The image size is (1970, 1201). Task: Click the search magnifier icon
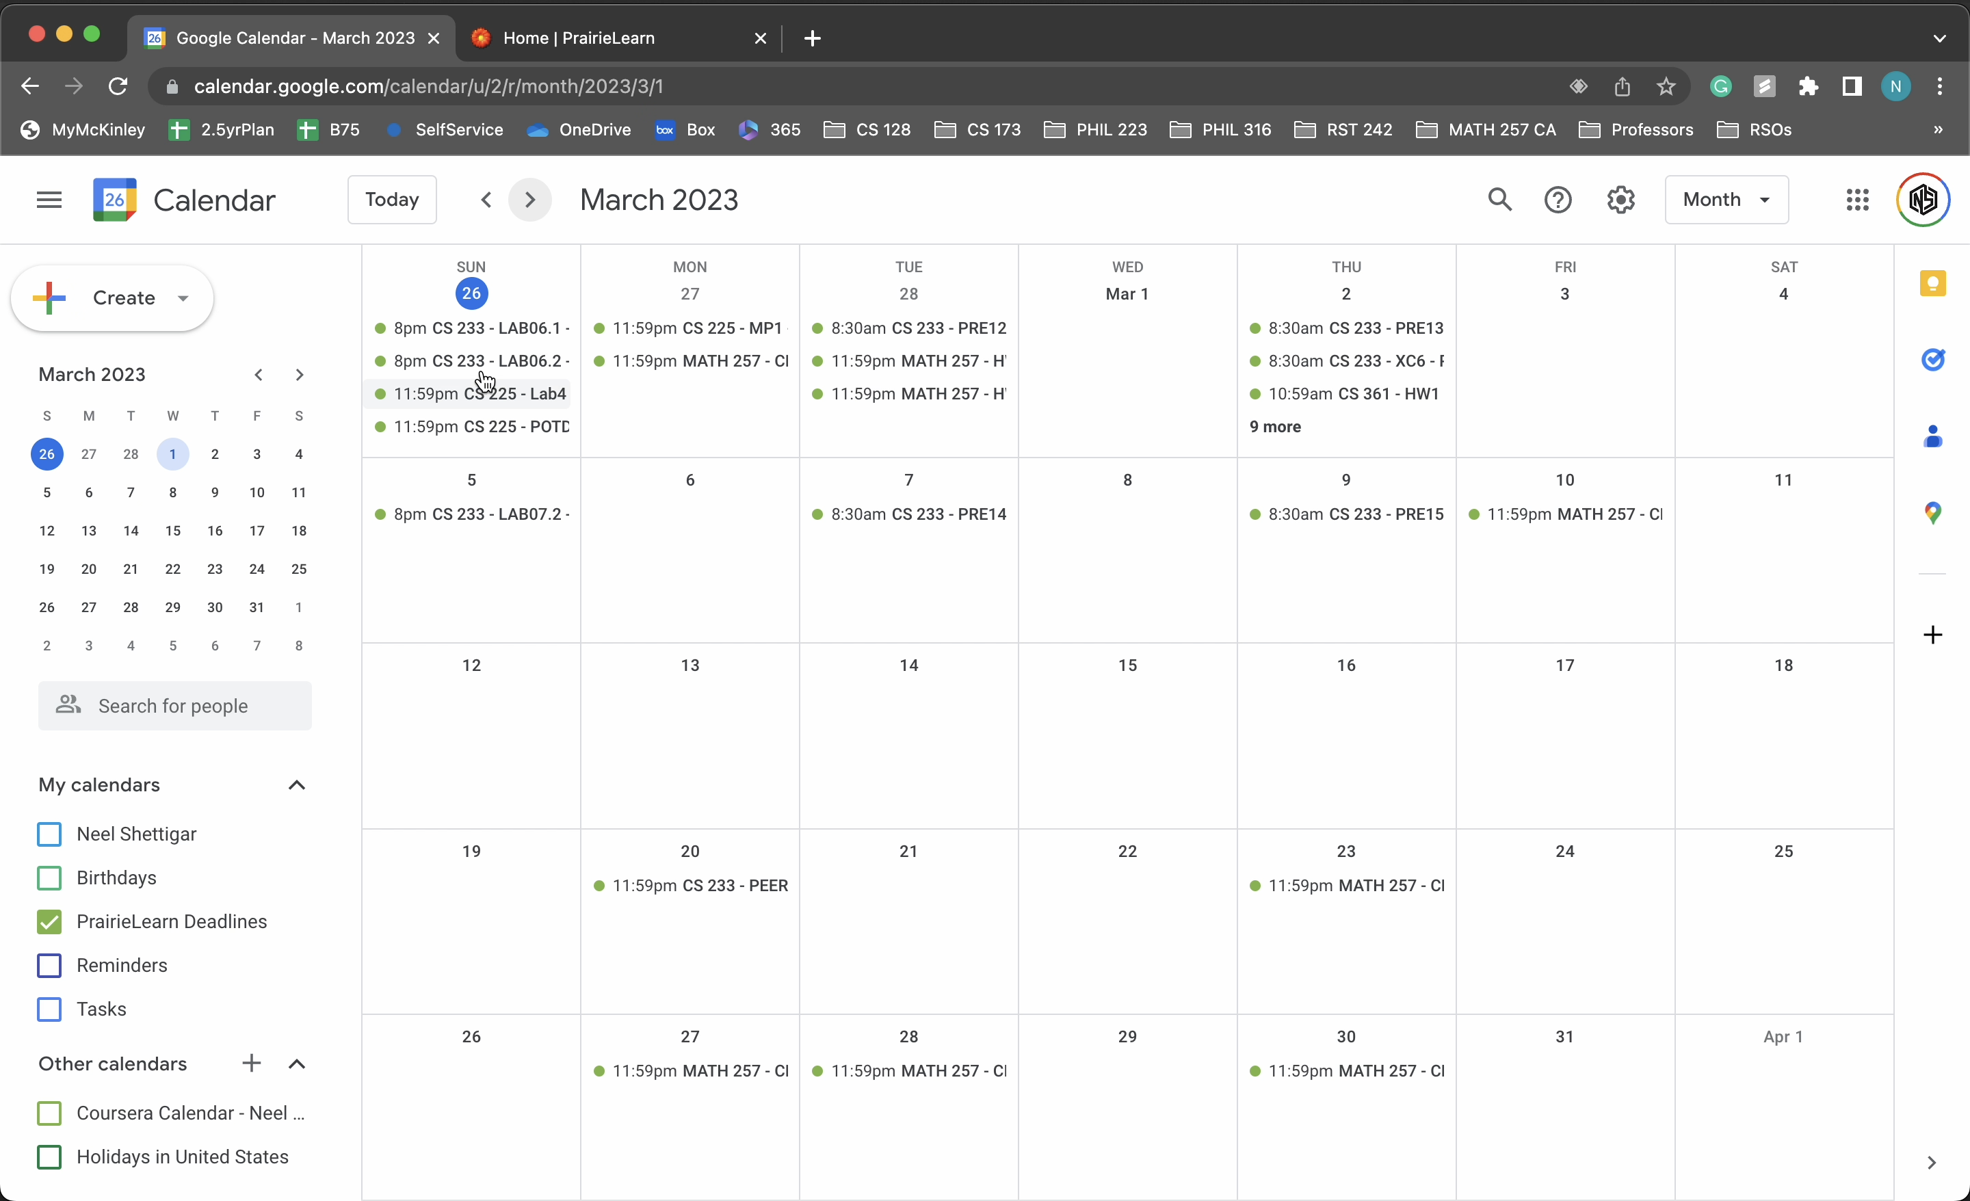[x=1499, y=200]
